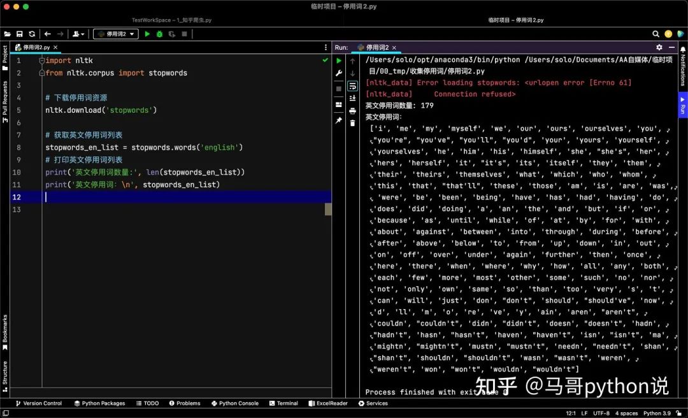Open the Search Everywhere magnifier icon
Image resolution: width=688 pixels, height=418 pixels.
pos(656,34)
